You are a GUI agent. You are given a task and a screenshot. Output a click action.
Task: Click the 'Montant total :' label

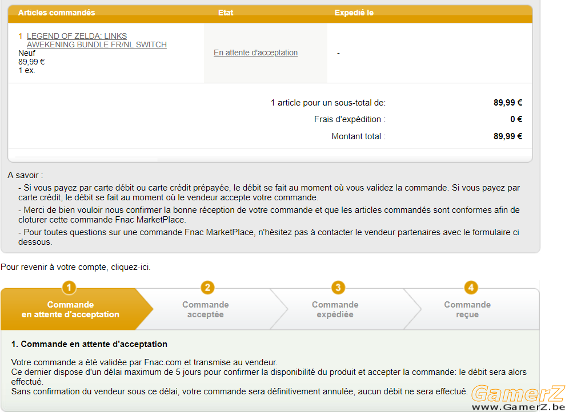(x=359, y=136)
